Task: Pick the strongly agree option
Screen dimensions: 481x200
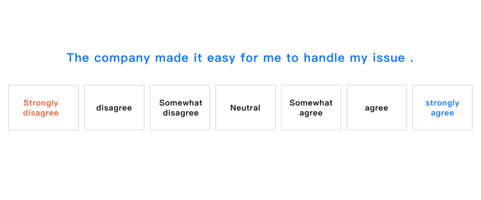Action: (x=442, y=108)
